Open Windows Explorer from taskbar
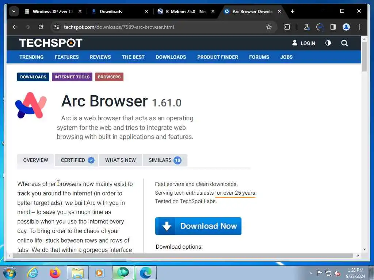 (x=78, y=273)
